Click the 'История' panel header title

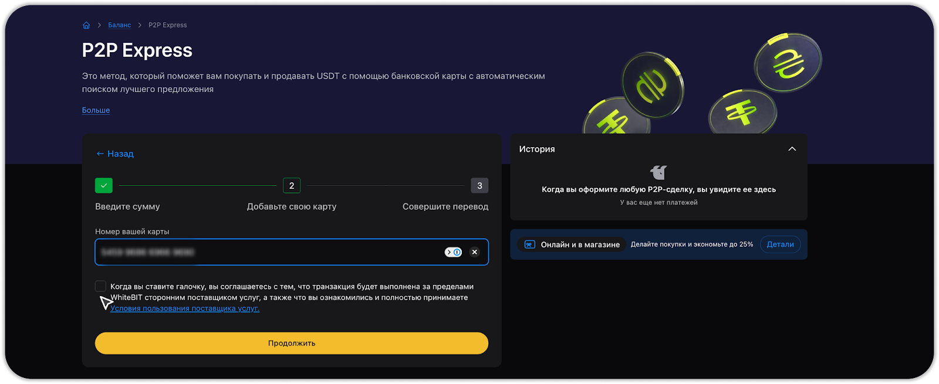pos(537,149)
